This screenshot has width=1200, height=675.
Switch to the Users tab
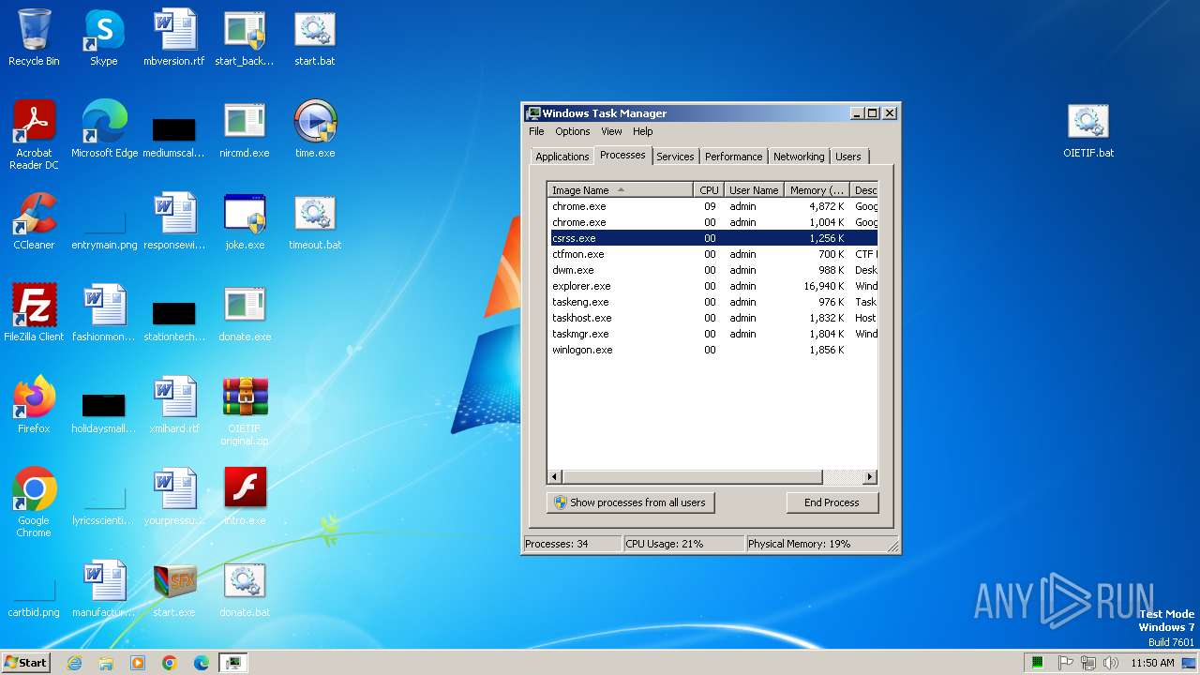848,157
